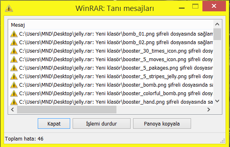Click the horizontal scrollbar right arrow

coord(209,109)
